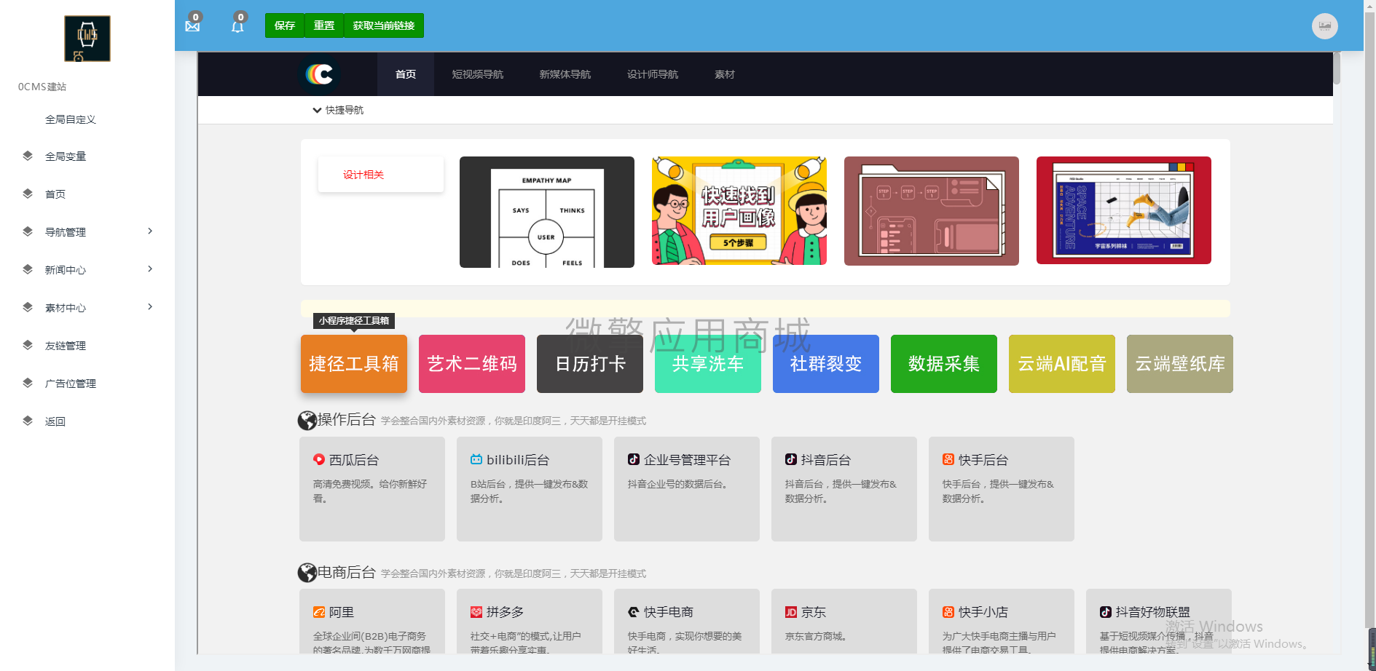
Task: Click the 抖音好物联盟 icon
Action: [x=1106, y=612]
